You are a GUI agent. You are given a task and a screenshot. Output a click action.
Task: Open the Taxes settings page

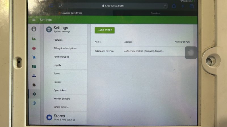coord(57,74)
